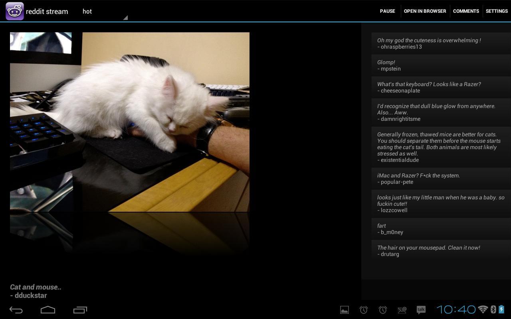Pause the reddit stream

coord(387,11)
